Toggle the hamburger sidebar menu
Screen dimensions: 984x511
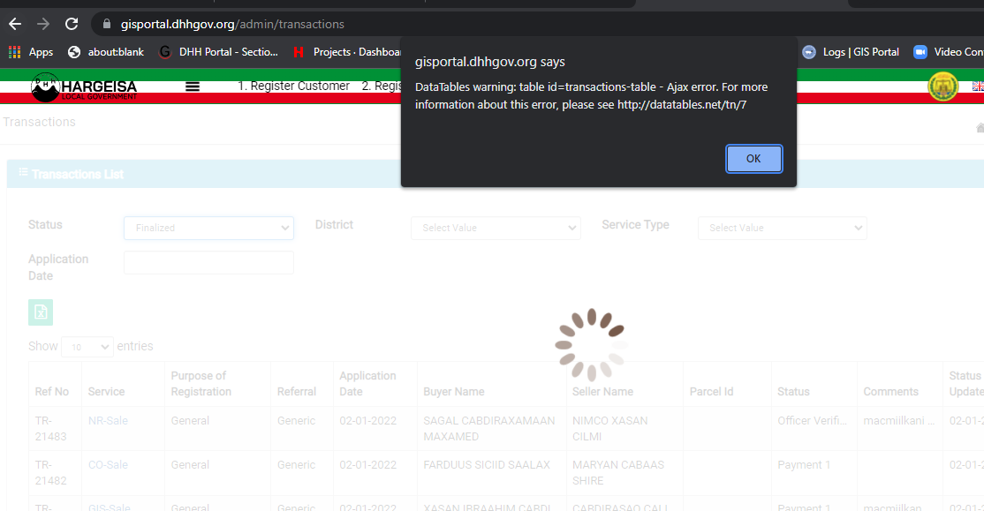pyautogui.click(x=193, y=86)
